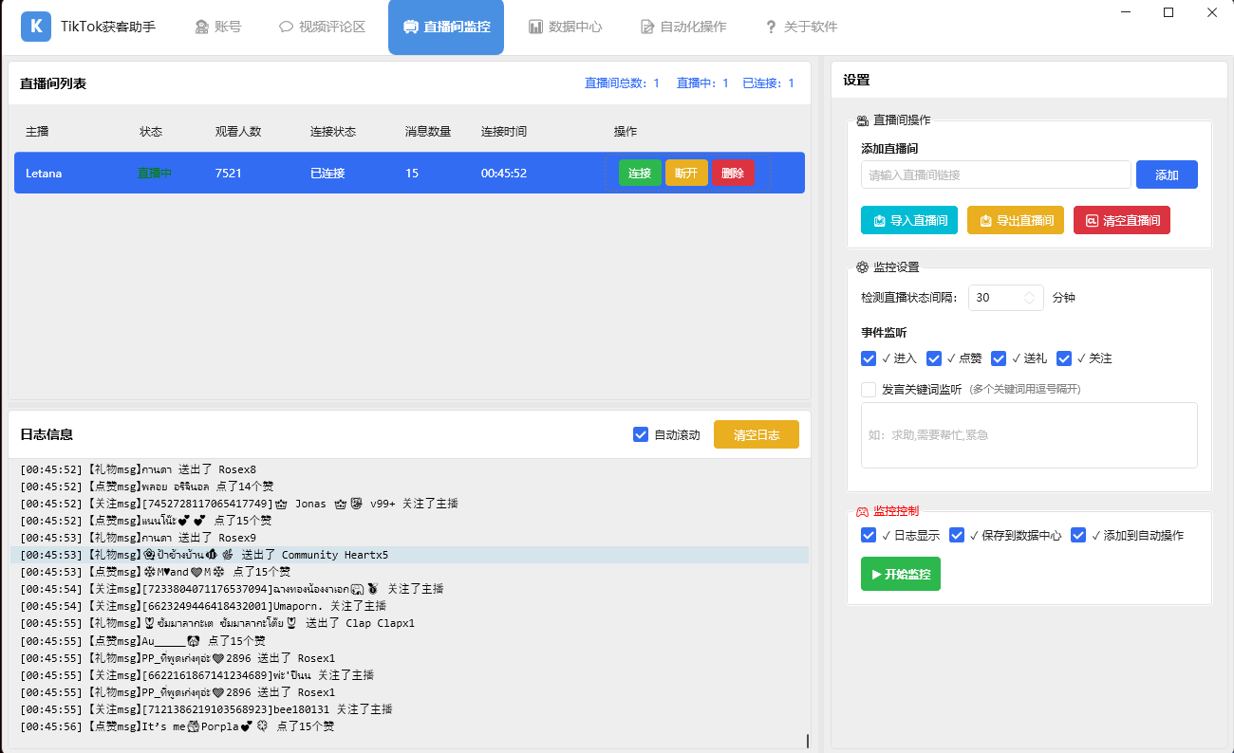Select the log line with Community Heartx5
The image size is (1234, 753).
[x=409, y=555]
